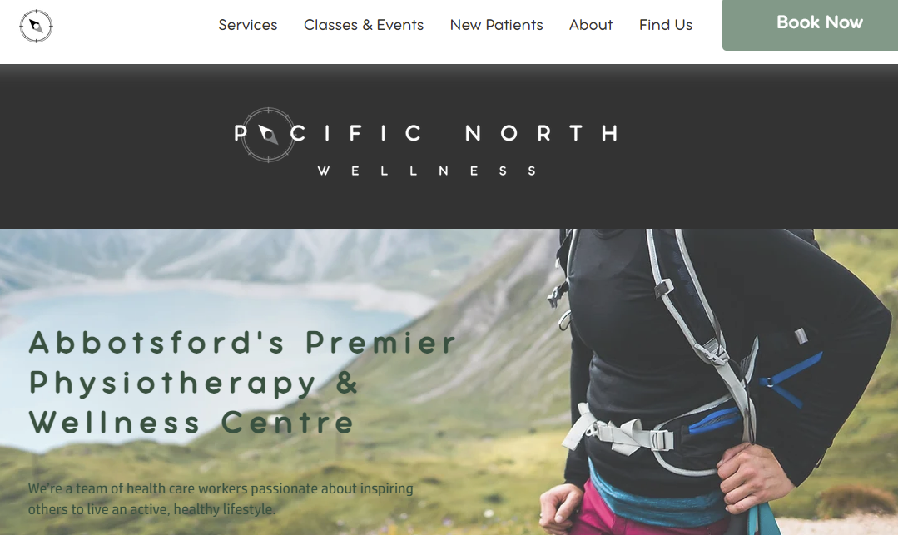
Task: Click the green Book Now button
Action: click(x=810, y=25)
